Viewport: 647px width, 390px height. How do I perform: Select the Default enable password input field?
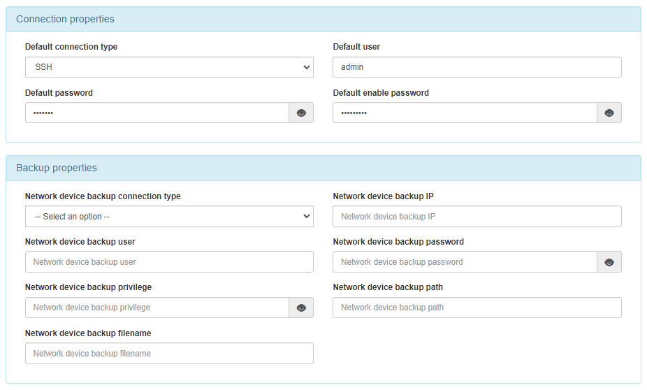pyautogui.click(x=465, y=113)
